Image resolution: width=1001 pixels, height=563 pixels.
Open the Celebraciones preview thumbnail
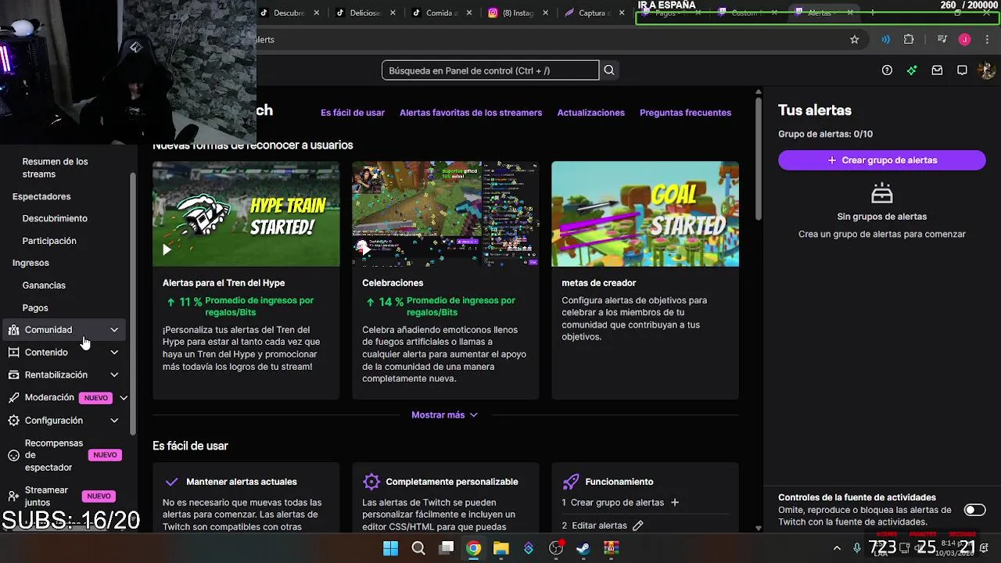pos(445,213)
